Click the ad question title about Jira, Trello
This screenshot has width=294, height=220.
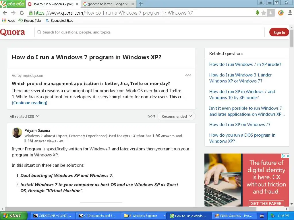(x=91, y=83)
